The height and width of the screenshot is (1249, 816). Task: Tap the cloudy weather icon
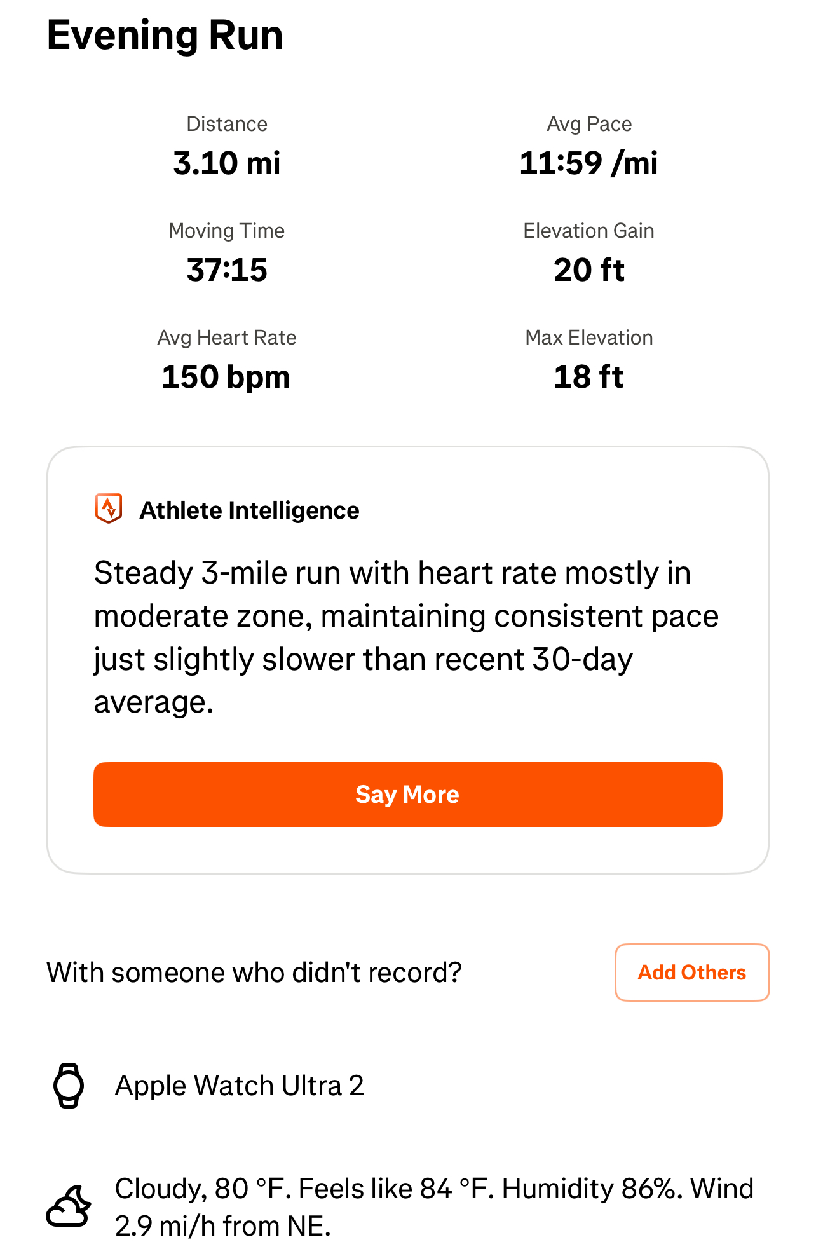point(69,1206)
